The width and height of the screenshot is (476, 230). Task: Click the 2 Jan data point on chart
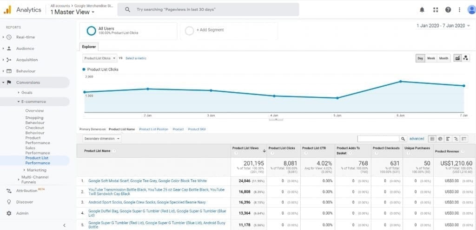147,89
